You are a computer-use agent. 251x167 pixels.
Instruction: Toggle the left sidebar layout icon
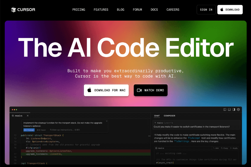pos(225,109)
